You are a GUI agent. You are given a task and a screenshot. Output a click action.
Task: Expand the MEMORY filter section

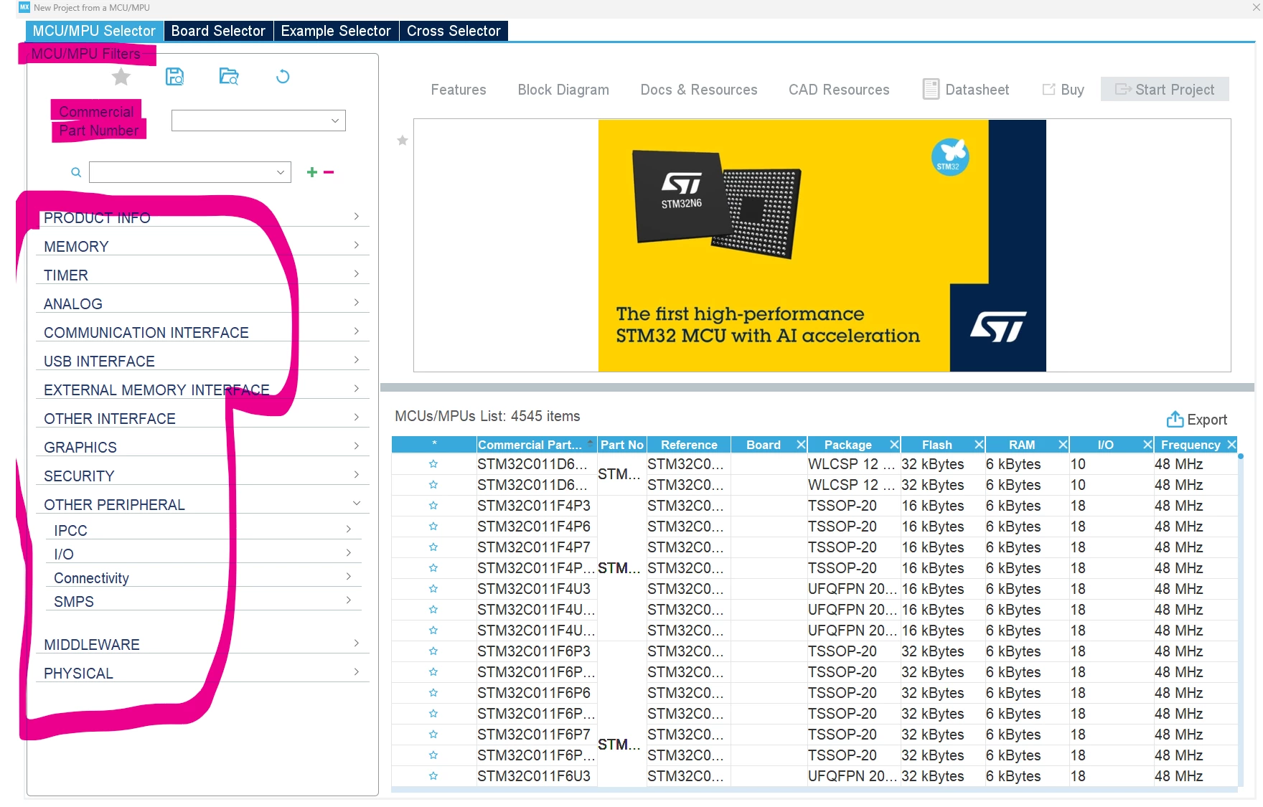point(203,246)
